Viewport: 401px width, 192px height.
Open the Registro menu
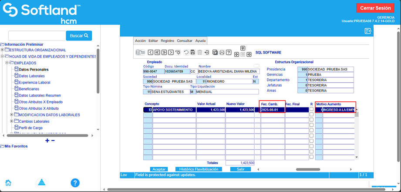[x=167, y=40]
